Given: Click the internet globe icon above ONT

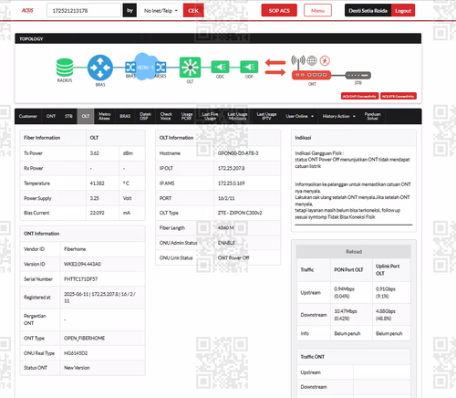Looking at the screenshot, I should click(x=312, y=60).
